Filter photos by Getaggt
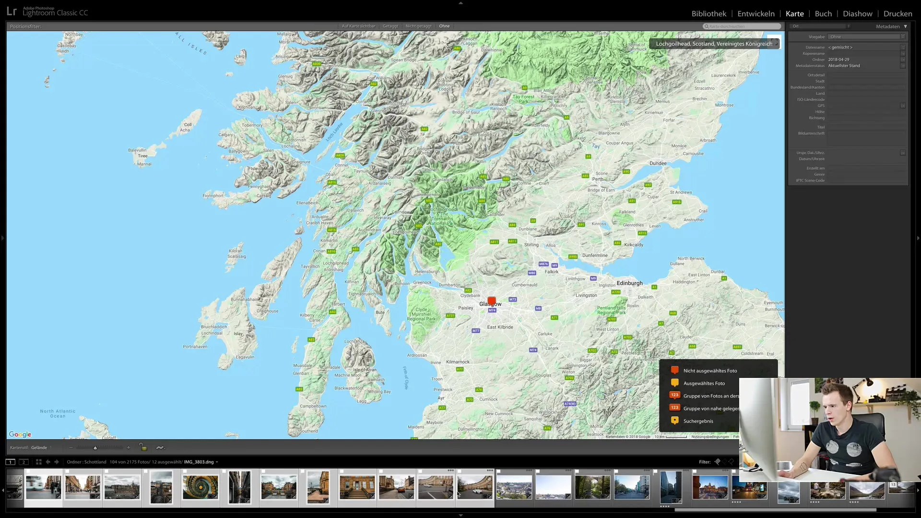This screenshot has height=518, width=921. click(x=390, y=26)
